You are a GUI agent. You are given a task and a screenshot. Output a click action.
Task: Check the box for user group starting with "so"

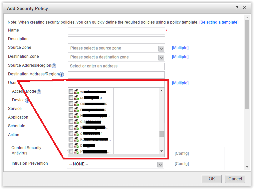click(71, 98)
